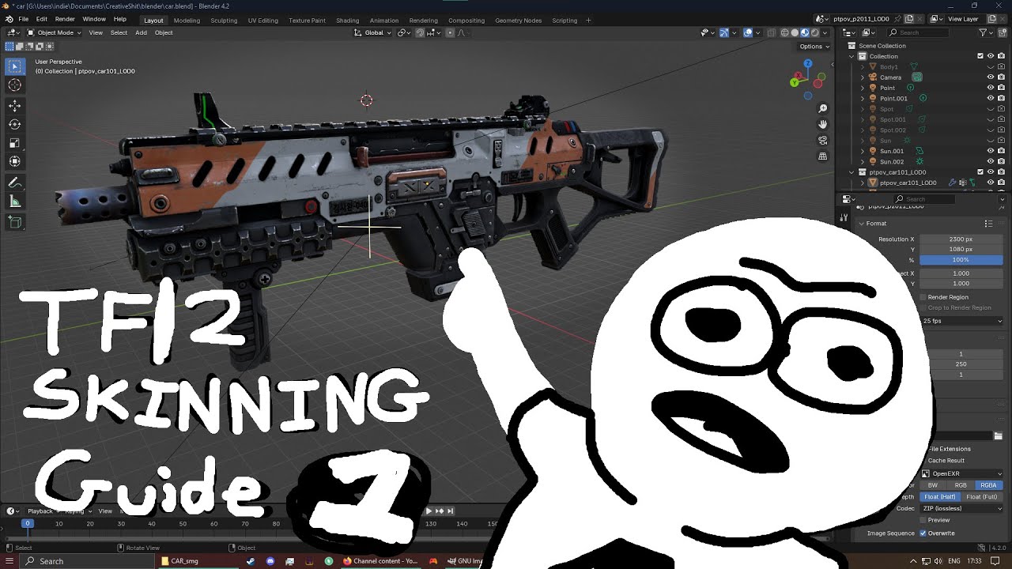Switch to the Modeling workspace tab
This screenshot has width=1012, height=569.
pos(187,21)
